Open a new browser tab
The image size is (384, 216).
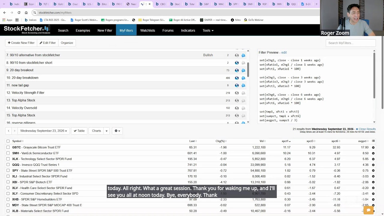tap(316, 4)
